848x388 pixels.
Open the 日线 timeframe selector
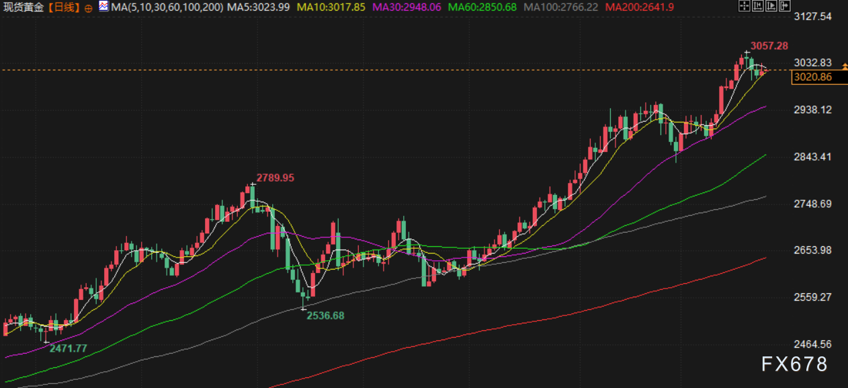pos(65,7)
